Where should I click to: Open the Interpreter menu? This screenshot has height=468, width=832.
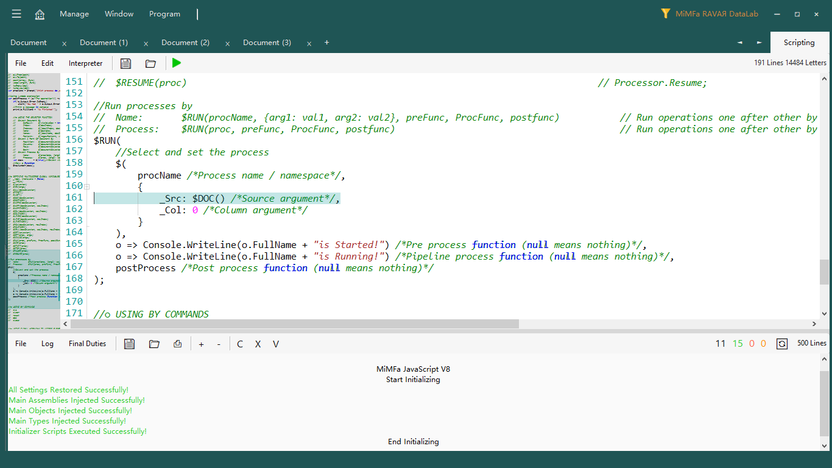[x=85, y=63]
